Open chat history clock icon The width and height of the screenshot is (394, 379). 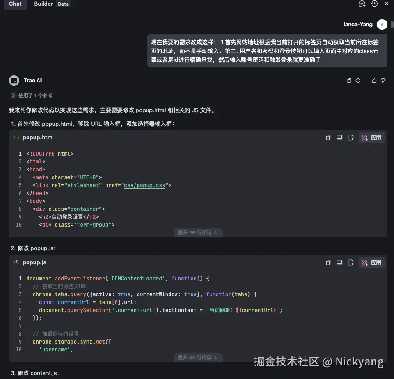click(x=374, y=4)
